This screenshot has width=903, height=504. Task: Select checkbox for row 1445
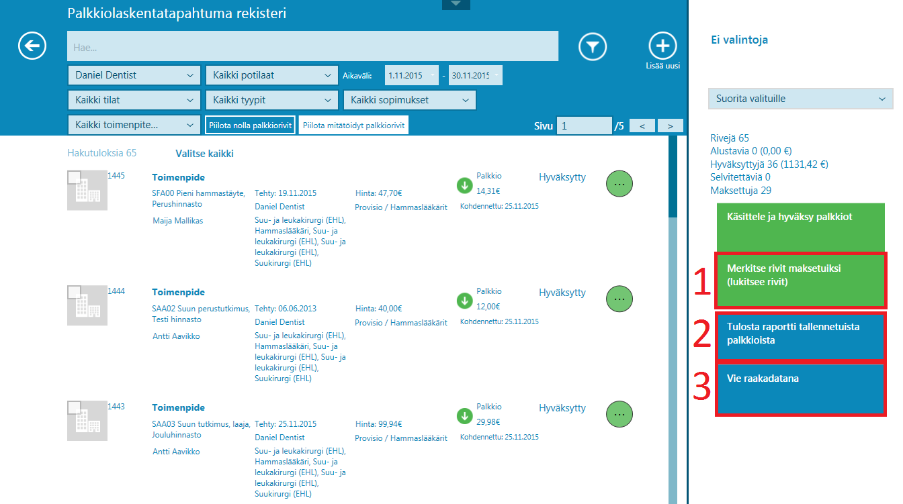click(75, 178)
